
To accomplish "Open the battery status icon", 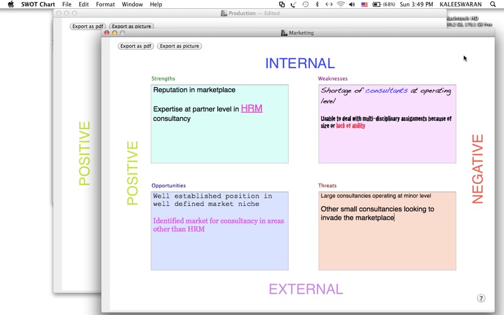I will point(384,4).
